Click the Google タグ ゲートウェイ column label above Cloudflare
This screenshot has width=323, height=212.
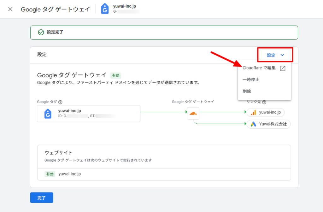coord(193,102)
